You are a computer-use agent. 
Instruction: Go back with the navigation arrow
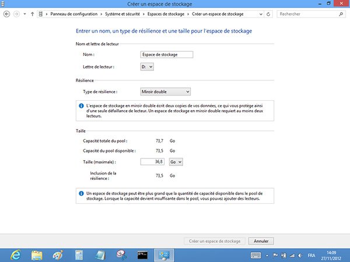[6, 14]
